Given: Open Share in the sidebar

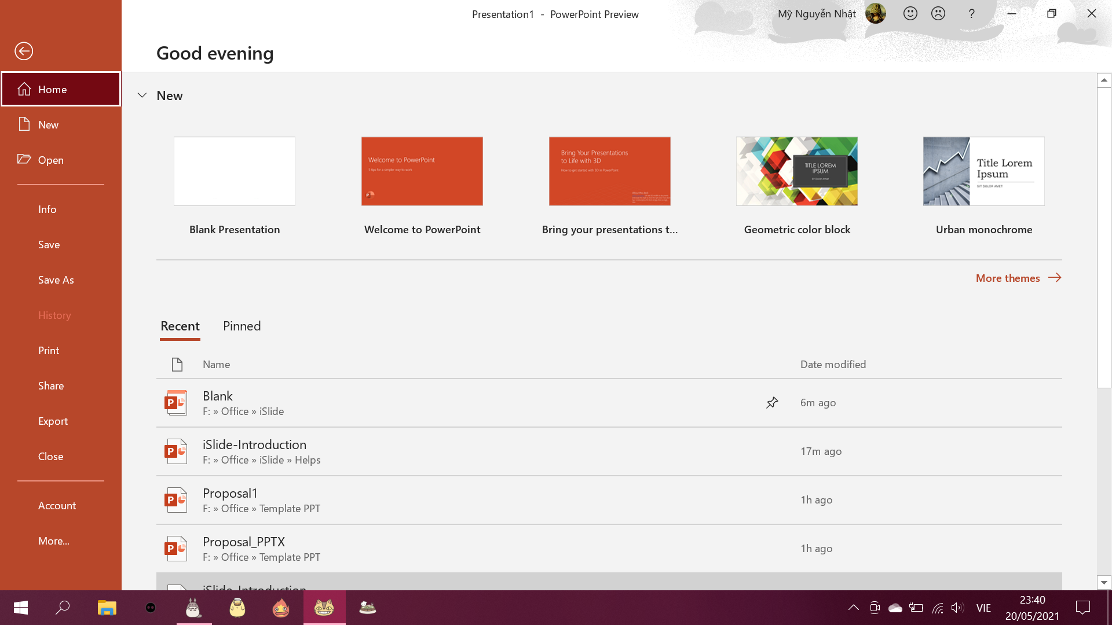Looking at the screenshot, I should pyautogui.click(x=61, y=385).
